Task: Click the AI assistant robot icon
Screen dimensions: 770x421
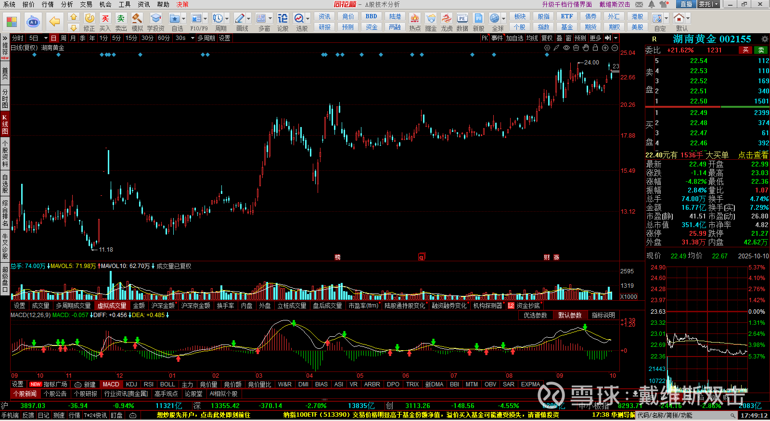Action: (x=33, y=22)
